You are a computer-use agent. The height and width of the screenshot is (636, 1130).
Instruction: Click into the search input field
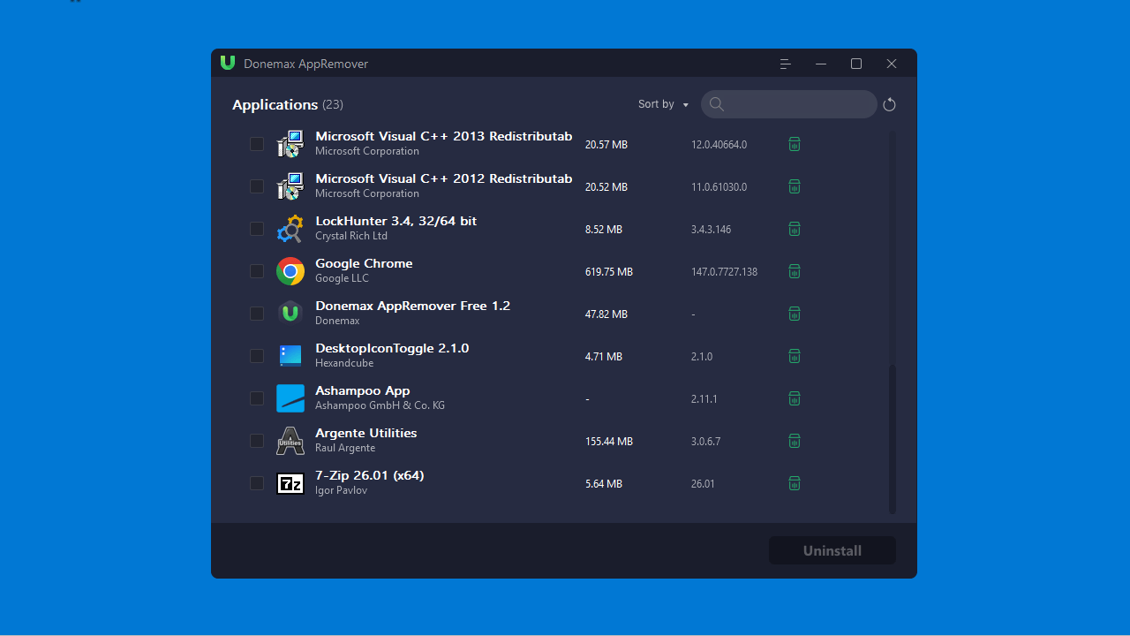point(789,104)
